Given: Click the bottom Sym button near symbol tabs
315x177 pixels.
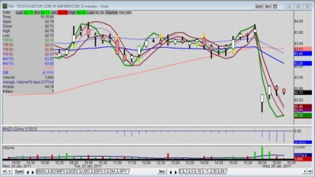Looking at the screenshot, I should 19,172.
